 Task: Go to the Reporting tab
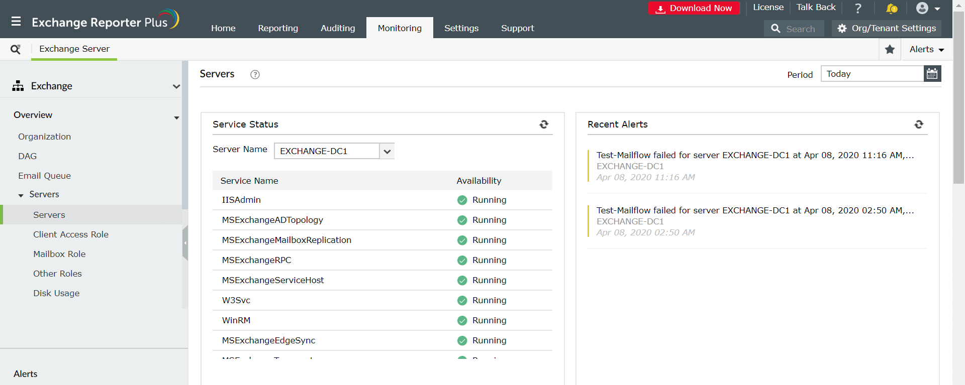pyautogui.click(x=278, y=28)
